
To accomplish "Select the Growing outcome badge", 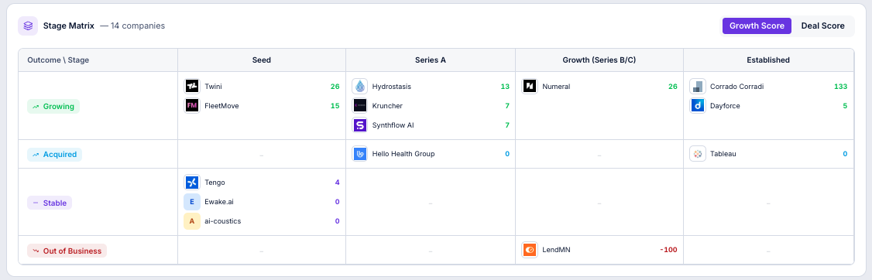I will [x=53, y=106].
